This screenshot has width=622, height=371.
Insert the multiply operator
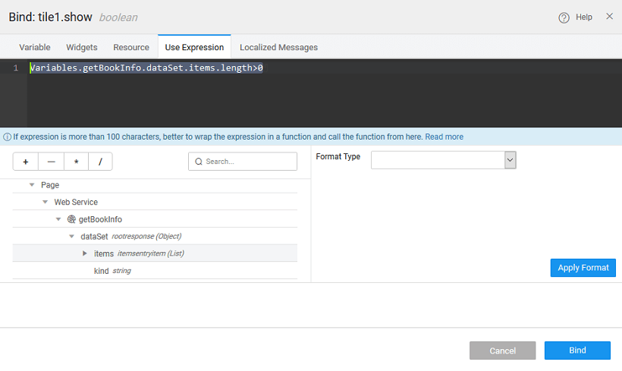[x=76, y=162]
